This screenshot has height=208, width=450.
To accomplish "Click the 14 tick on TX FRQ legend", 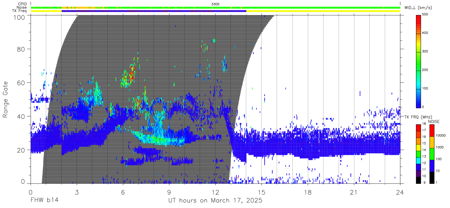I will tap(424, 150).
